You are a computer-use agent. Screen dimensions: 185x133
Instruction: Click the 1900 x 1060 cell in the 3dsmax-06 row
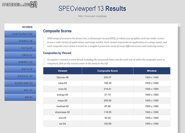pyautogui.click(x=152, y=77)
